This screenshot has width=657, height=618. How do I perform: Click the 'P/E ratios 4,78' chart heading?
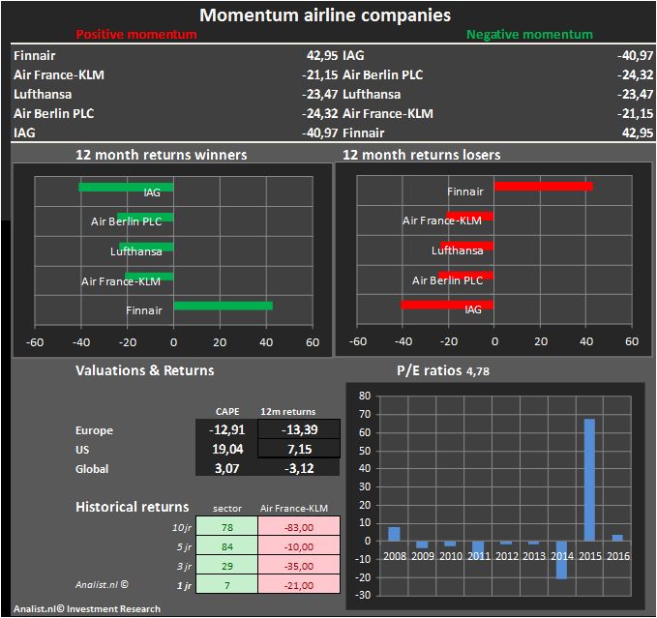tap(443, 370)
